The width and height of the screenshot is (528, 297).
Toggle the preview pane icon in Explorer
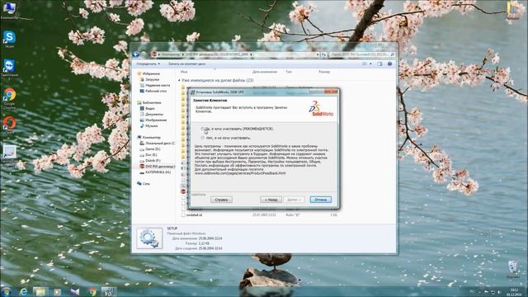[x=379, y=64]
